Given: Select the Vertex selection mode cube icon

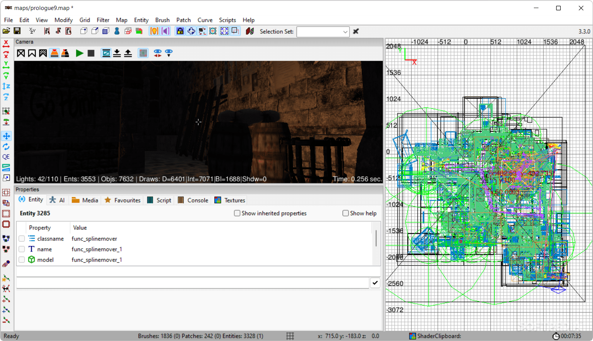Looking at the screenshot, I should pos(84,31).
